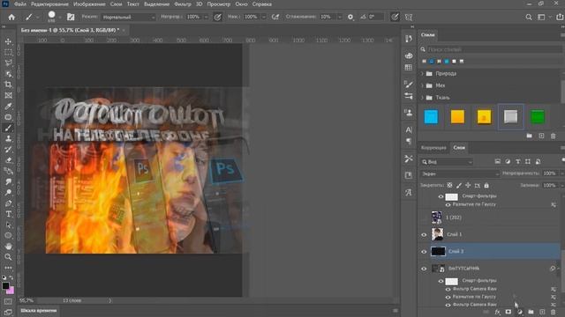Open the foreground color swatch
The height and width of the screenshot is (317, 565).
pyautogui.click(x=5, y=285)
